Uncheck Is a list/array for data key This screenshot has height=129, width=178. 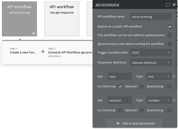click(x=120, y=87)
